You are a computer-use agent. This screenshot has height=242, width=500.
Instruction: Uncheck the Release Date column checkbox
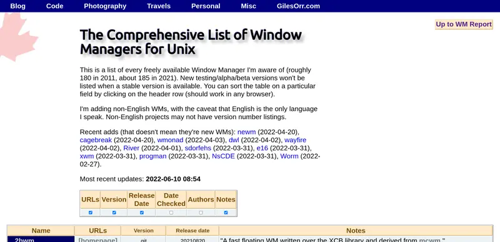[x=142, y=213]
